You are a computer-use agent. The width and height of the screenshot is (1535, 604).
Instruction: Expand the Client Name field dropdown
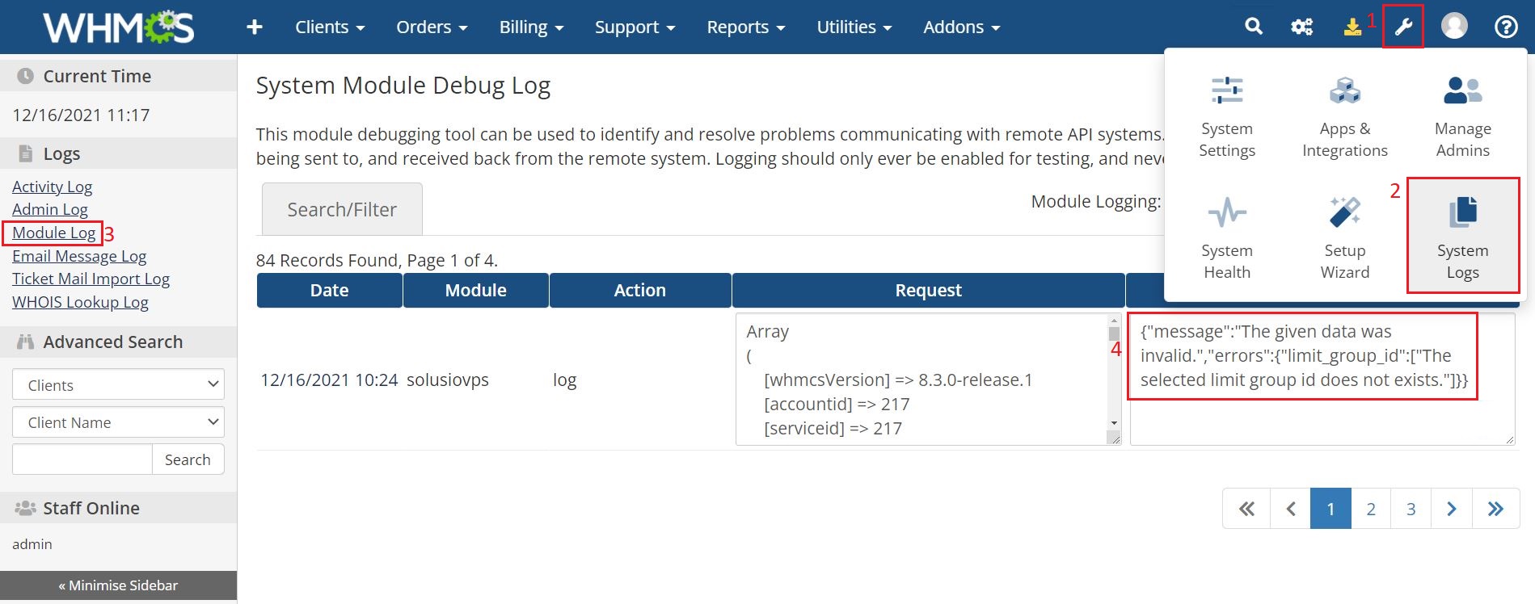(118, 422)
